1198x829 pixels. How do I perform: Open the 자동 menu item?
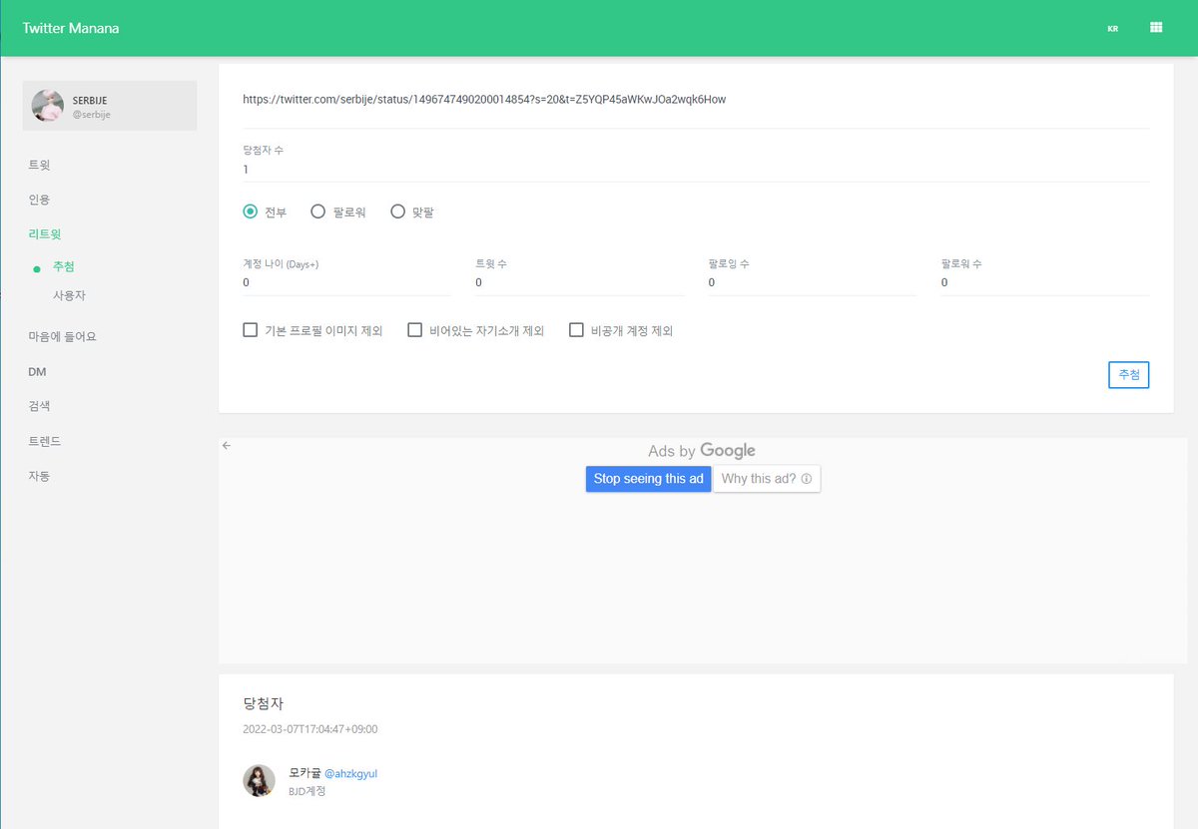point(39,476)
